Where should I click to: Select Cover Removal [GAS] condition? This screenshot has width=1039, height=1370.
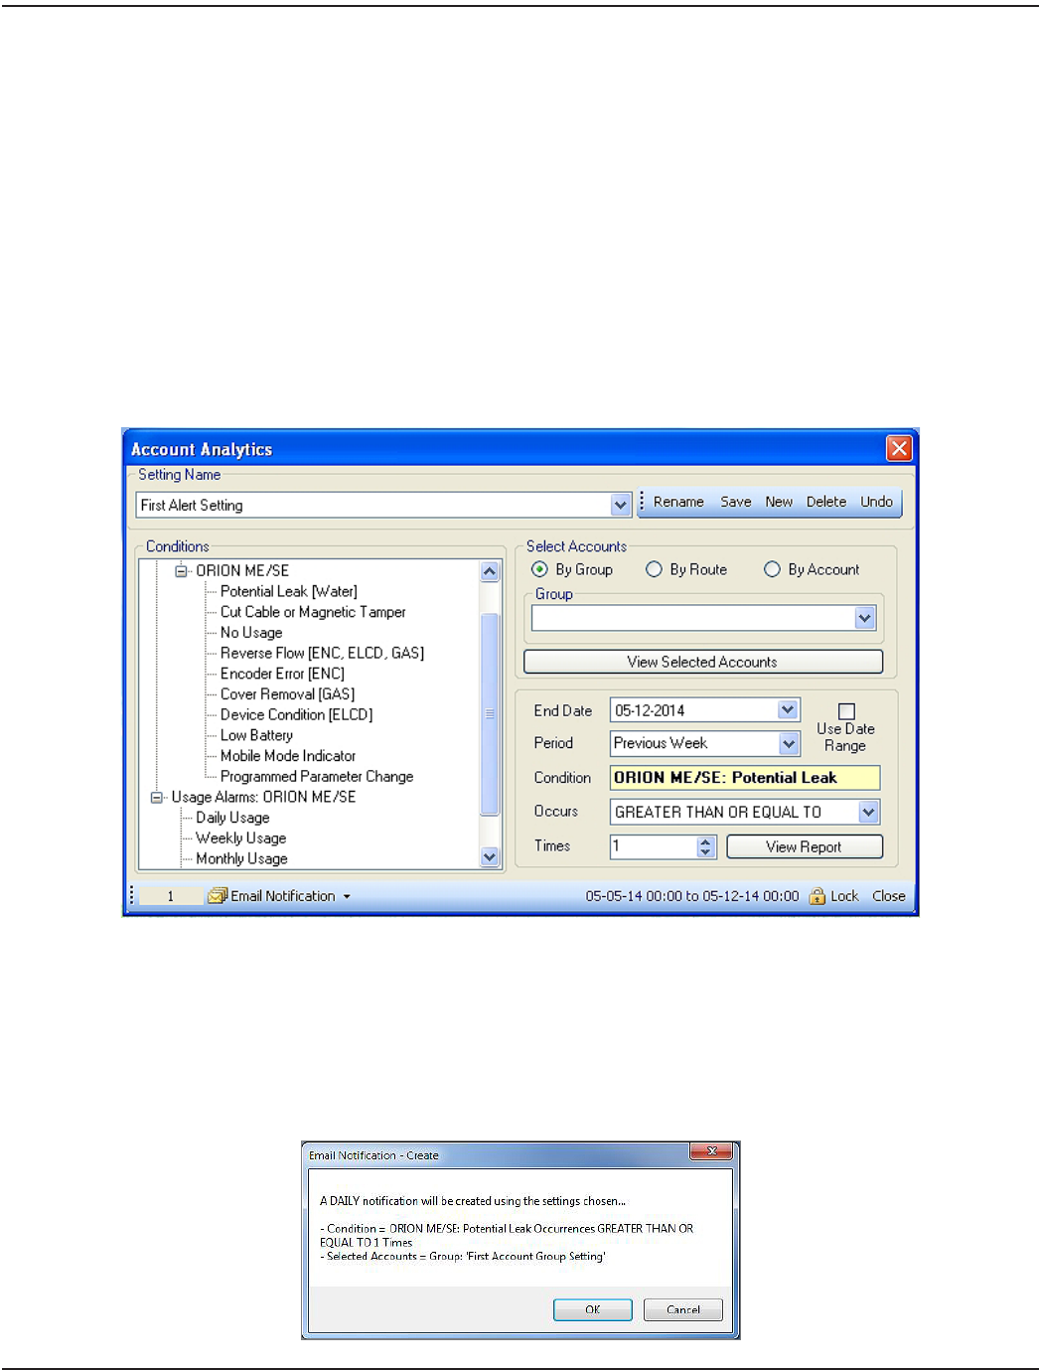[287, 694]
